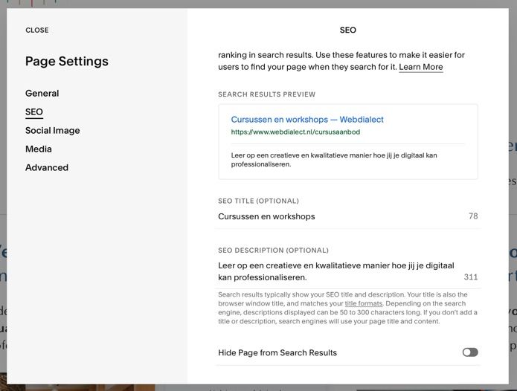Click the SEO description character counter 311
Image resolution: width=517 pixels, height=391 pixels.
(x=470, y=277)
